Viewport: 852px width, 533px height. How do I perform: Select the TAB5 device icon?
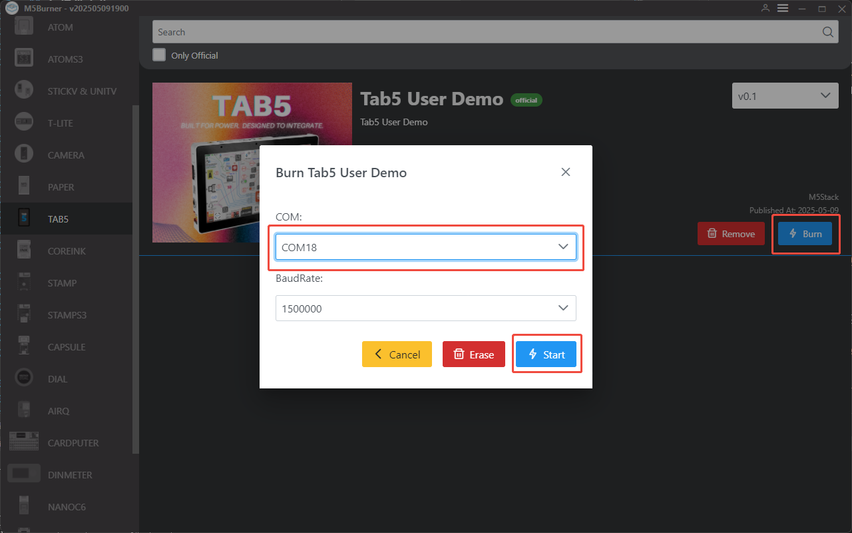tap(24, 219)
